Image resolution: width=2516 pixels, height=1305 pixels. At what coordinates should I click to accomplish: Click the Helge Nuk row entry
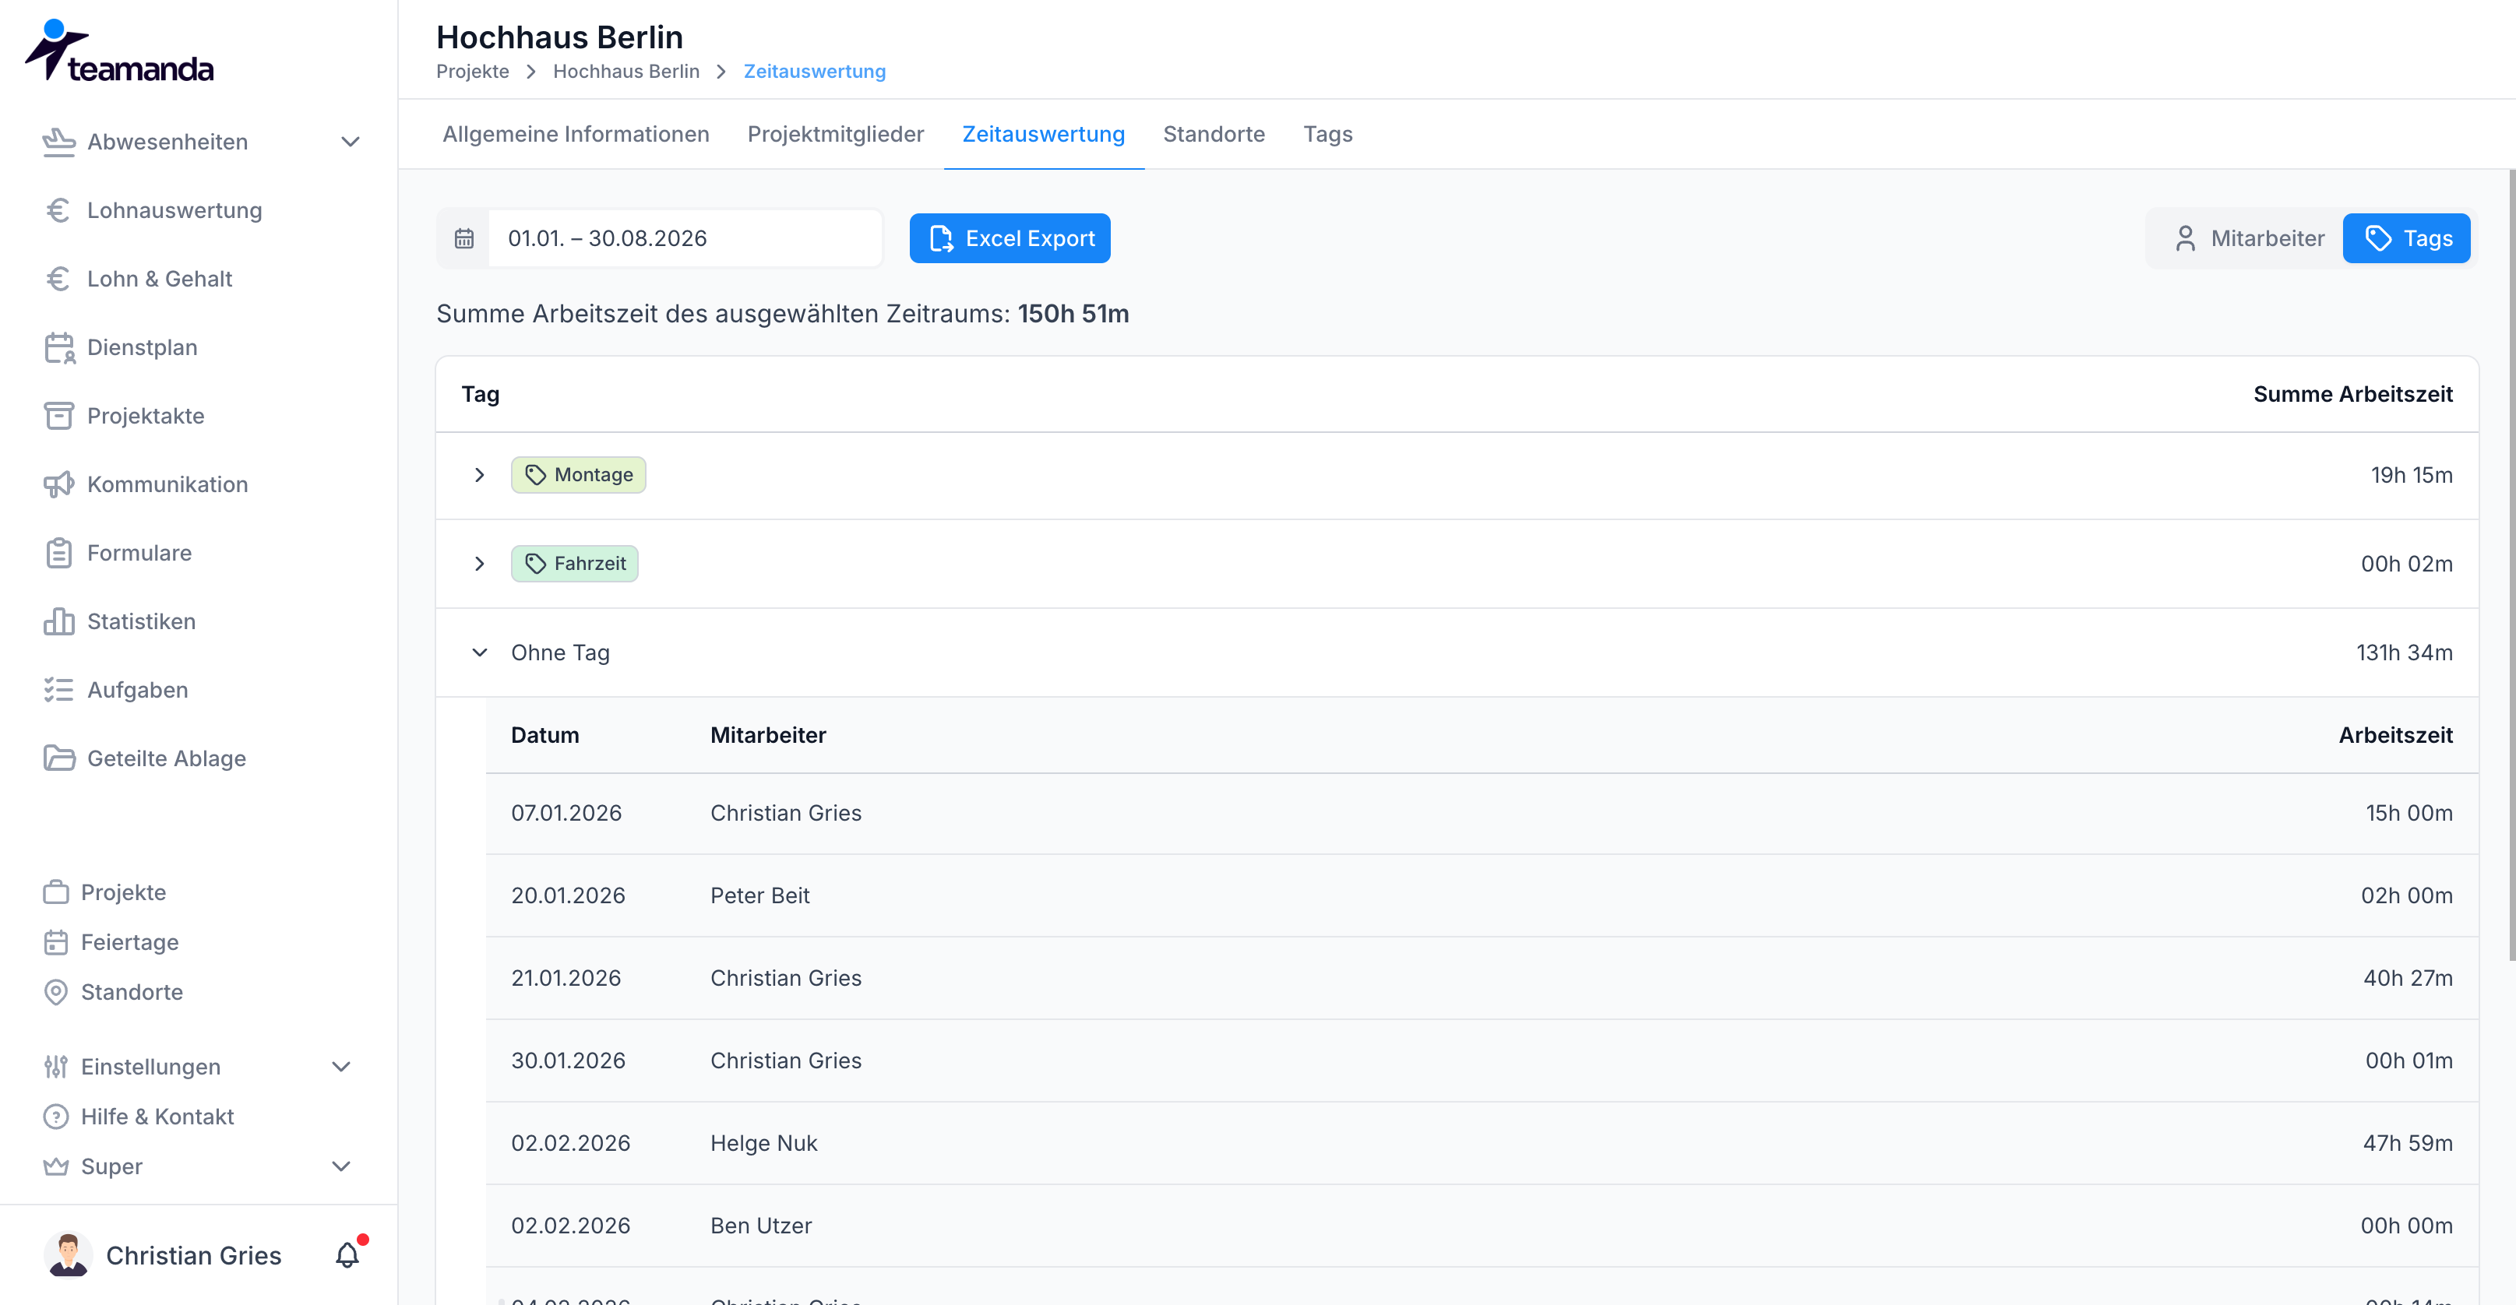tap(1482, 1143)
